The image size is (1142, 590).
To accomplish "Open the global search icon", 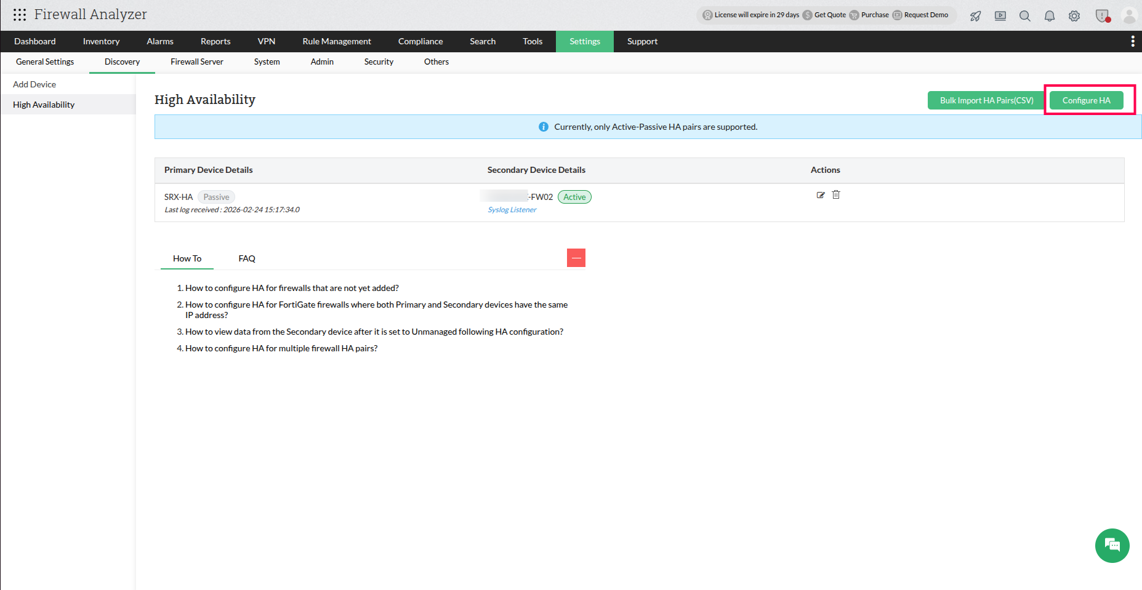I will pyautogui.click(x=1025, y=17).
